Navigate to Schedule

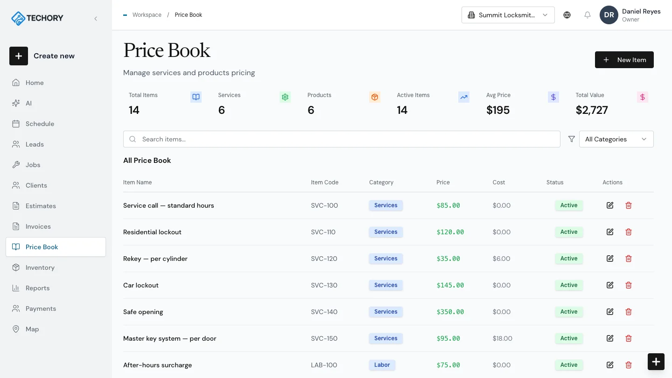pyautogui.click(x=56, y=124)
